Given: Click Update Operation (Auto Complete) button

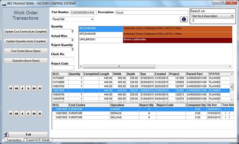Looking at the screenshot, I should [26, 42].
